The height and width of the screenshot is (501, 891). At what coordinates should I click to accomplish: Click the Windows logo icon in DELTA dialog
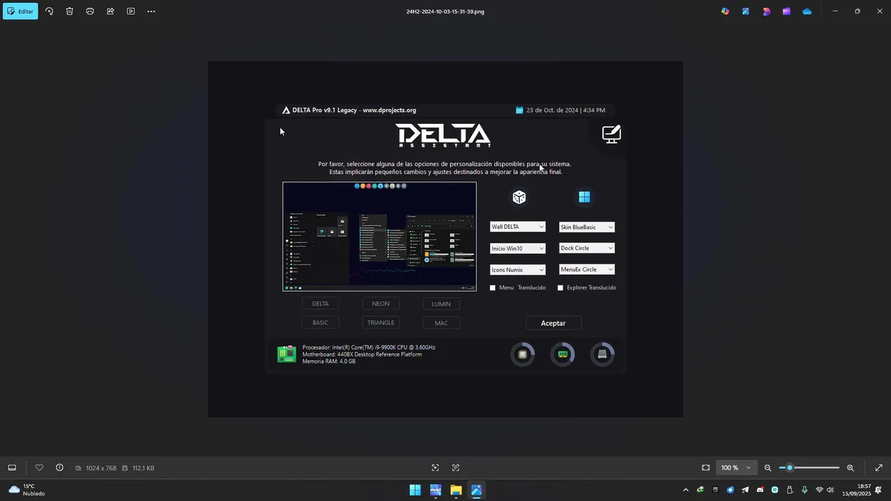585,198
